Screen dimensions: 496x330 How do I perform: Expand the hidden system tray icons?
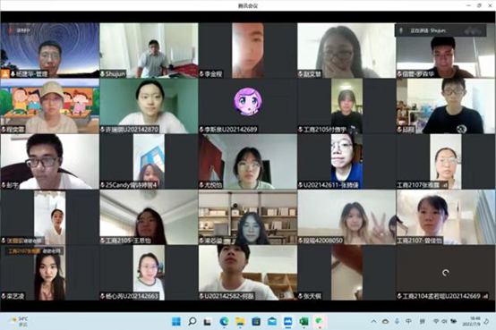point(373,321)
